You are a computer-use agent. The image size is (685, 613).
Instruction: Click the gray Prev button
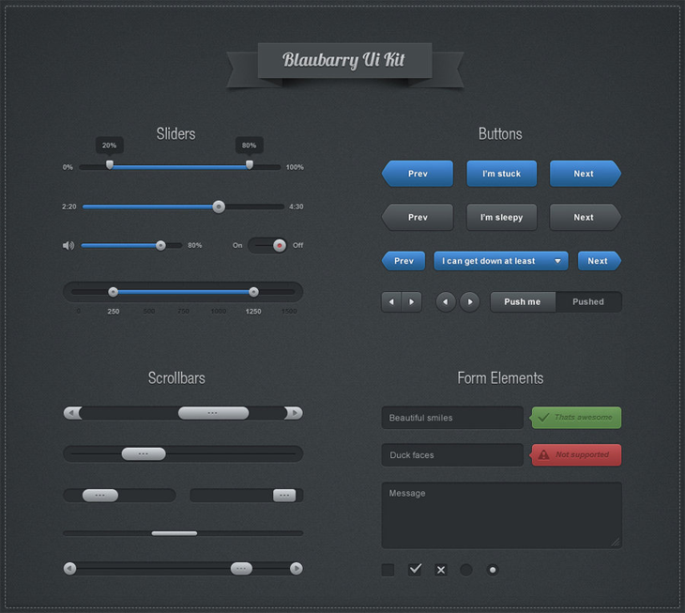tap(418, 217)
